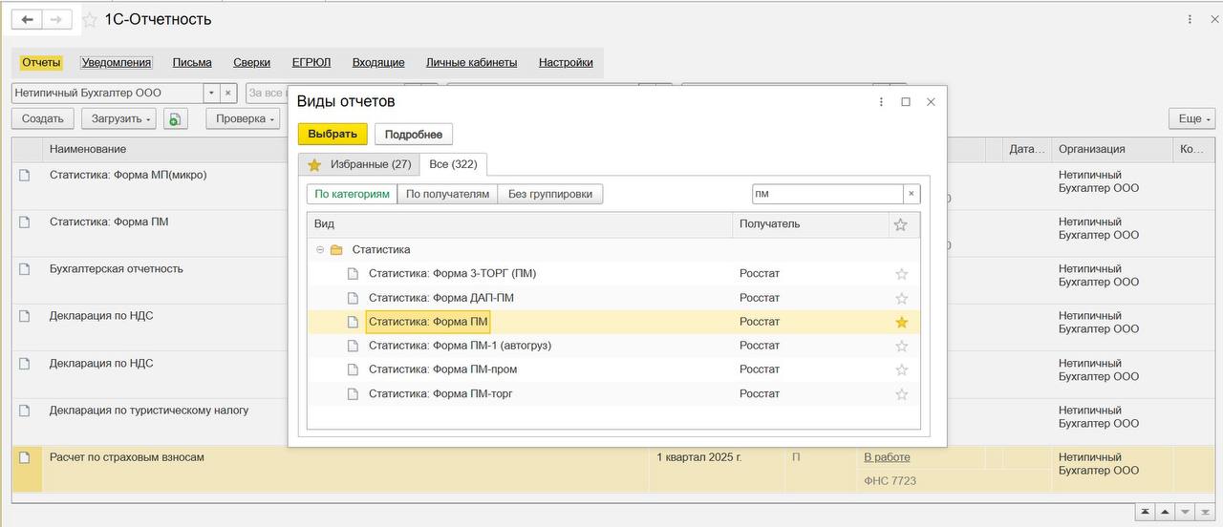Viewport: 1223px width, 527px height.
Task: Open the Настройки section
Action: tap(566, 62)
